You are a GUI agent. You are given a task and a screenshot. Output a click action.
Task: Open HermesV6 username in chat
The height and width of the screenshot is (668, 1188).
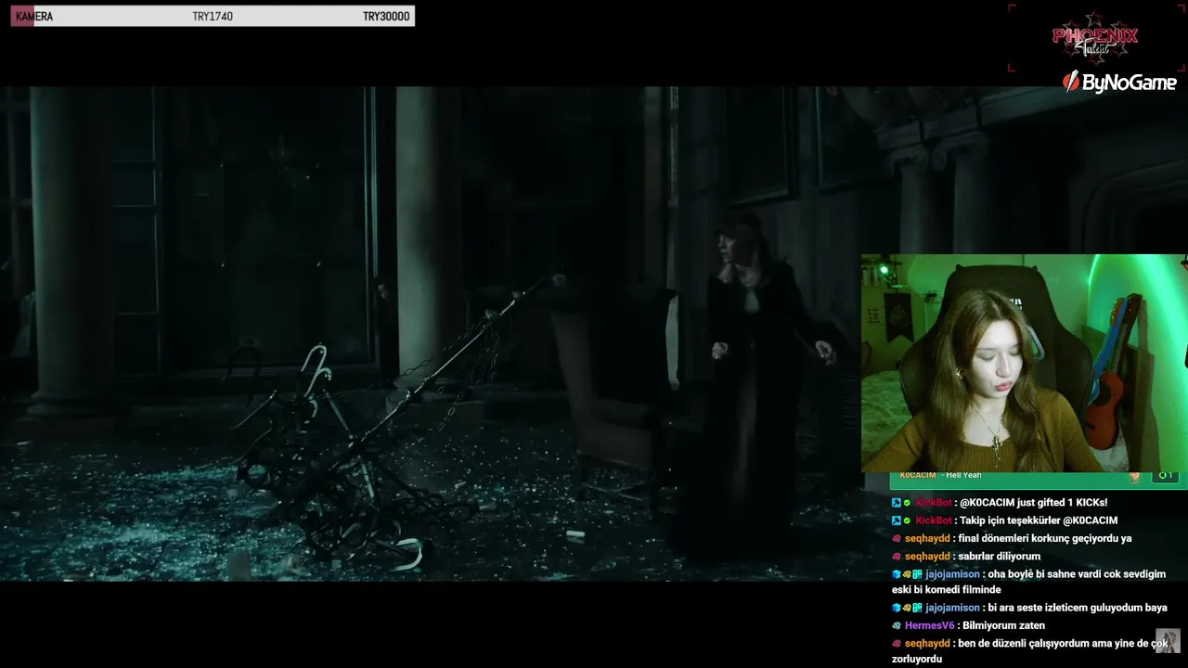929,625
